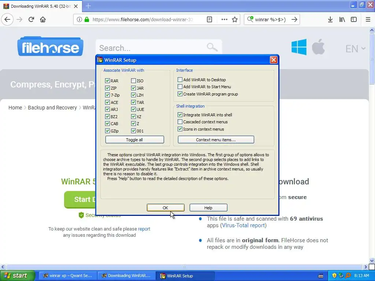Viewport: 375px width, 281px height.
Task: Uncheck 001 file association
Action: pos(133,131)
